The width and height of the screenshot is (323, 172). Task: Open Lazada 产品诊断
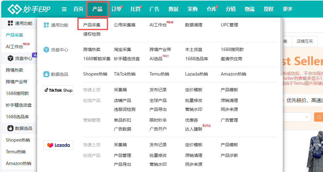tap(229, 155)
